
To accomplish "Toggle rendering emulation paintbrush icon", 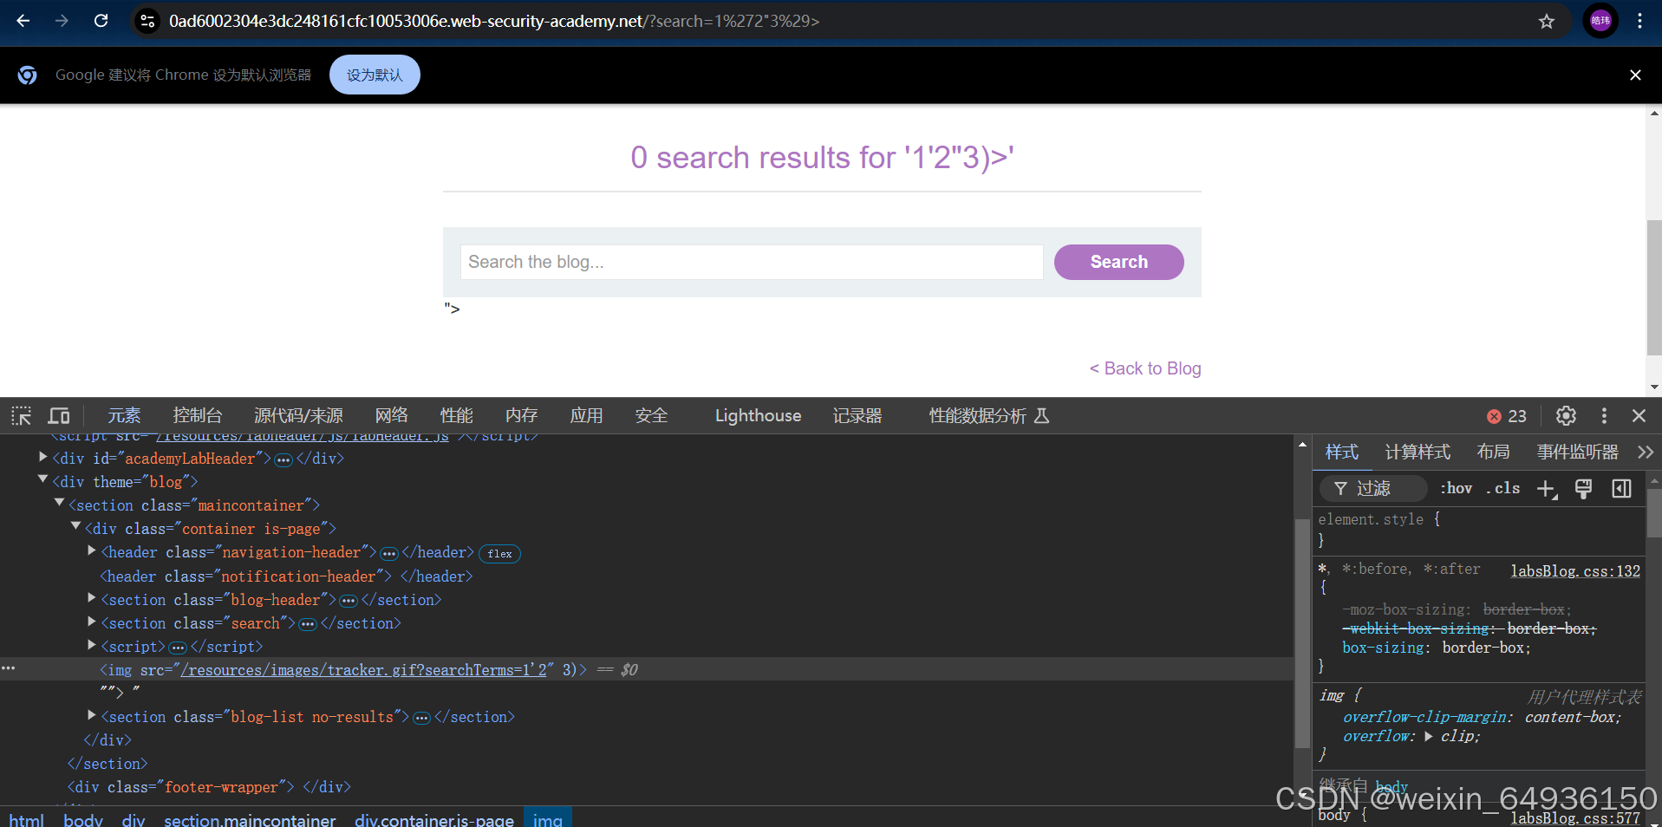I will pos(1584,489).
